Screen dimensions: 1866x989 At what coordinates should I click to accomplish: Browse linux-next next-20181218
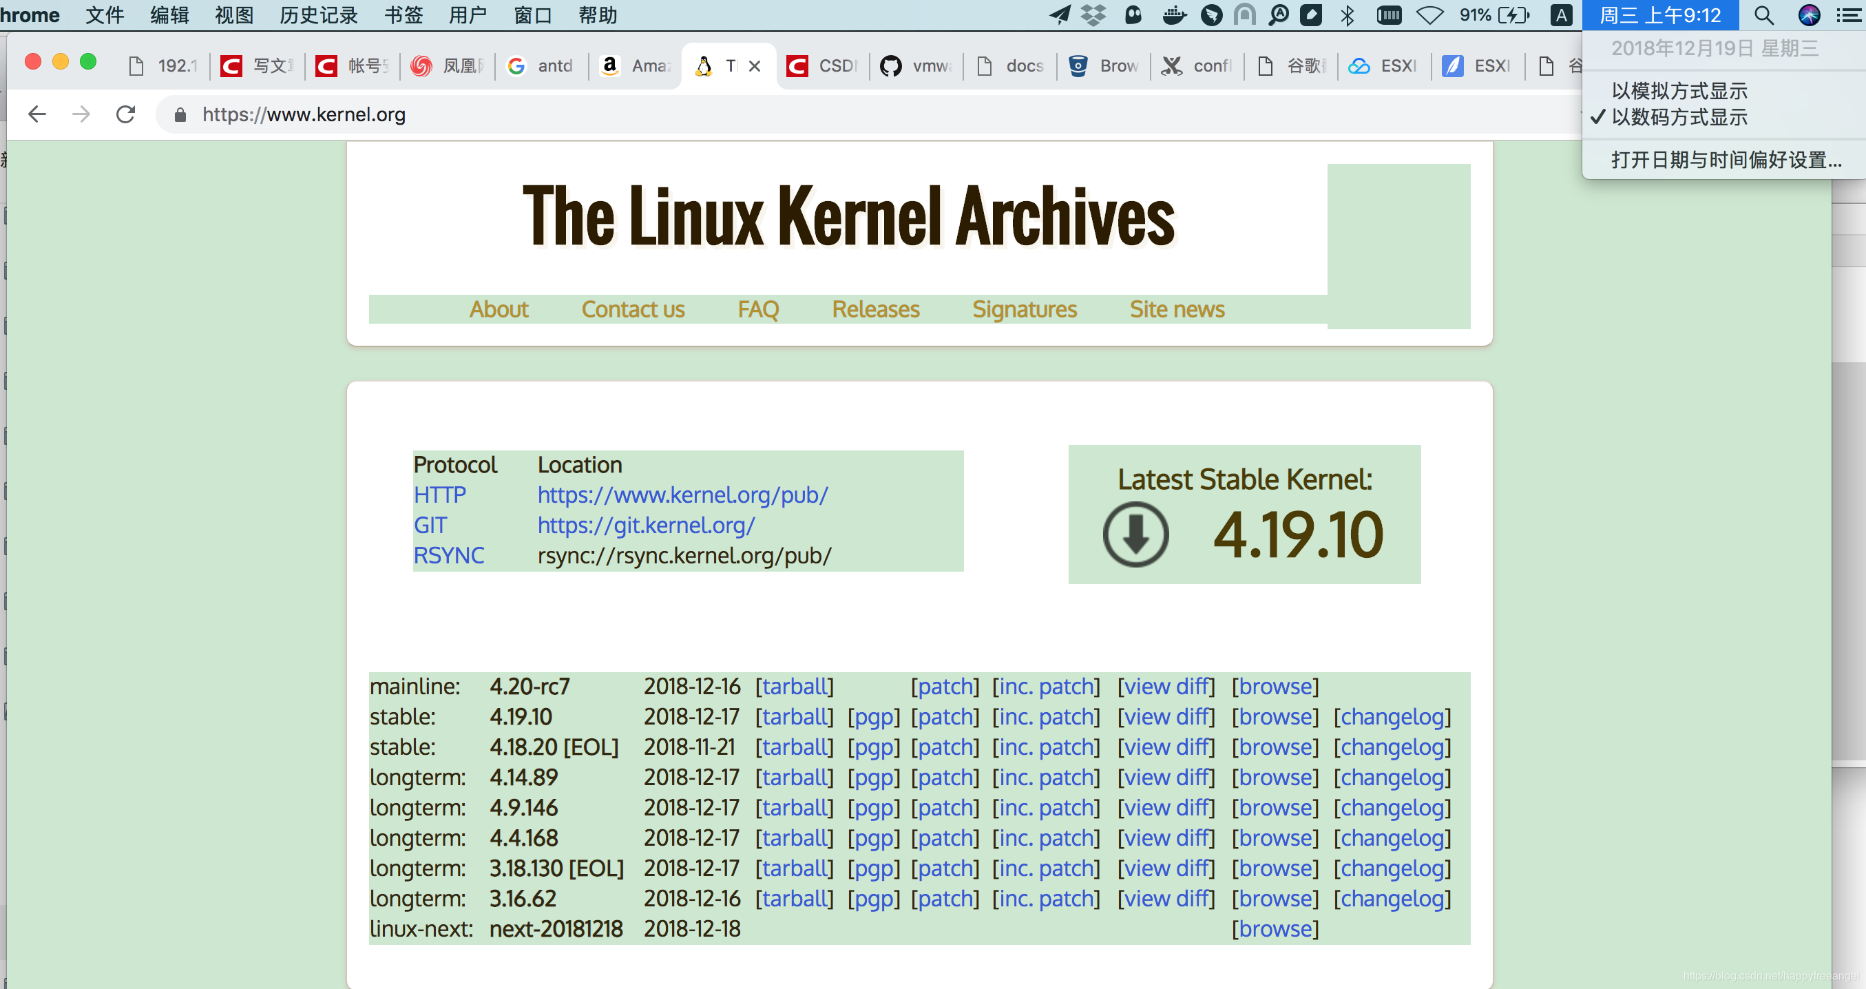pyautogui.click(x=1275, y=929)
